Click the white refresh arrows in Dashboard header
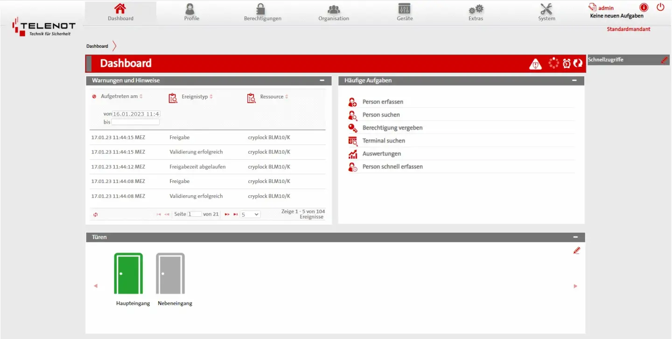672x339 pixels. [578, 64]
